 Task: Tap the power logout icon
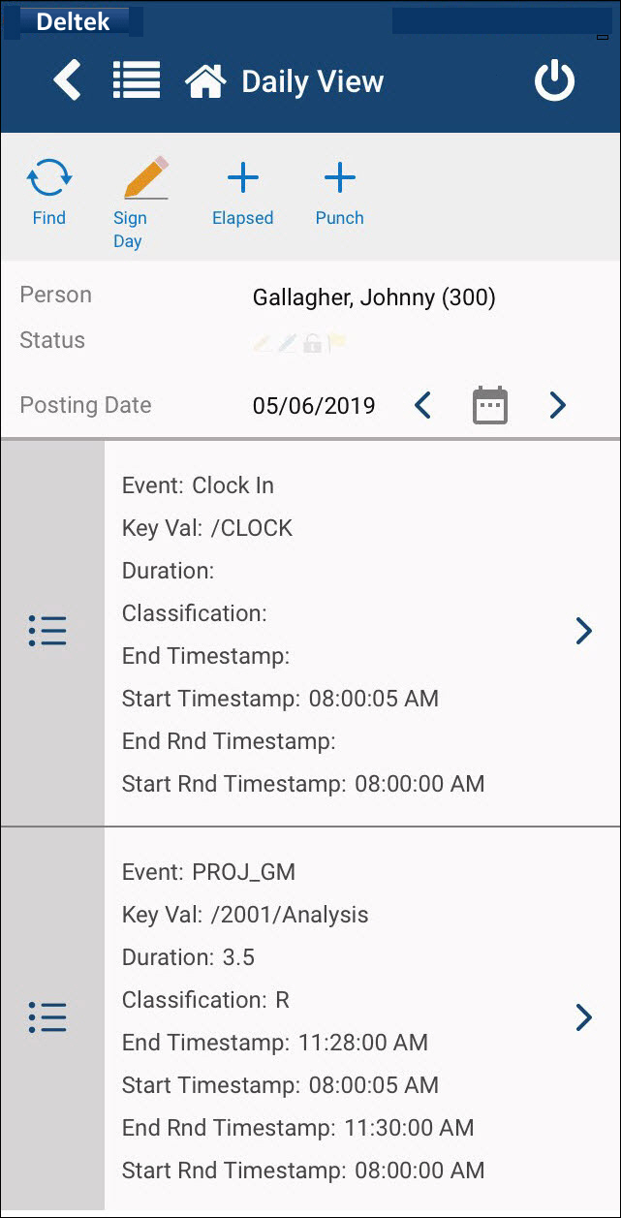(555, 81)
